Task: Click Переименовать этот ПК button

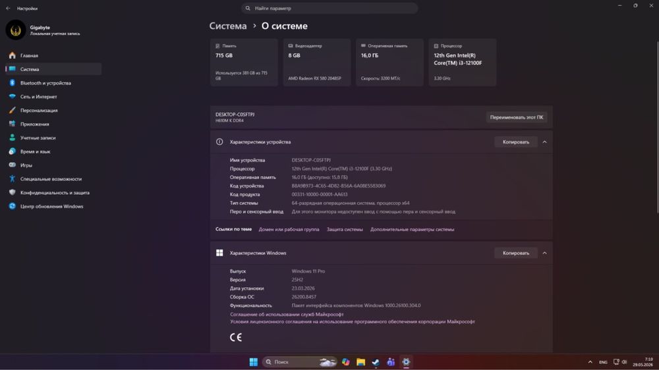Action: click(x=517, y=117)
